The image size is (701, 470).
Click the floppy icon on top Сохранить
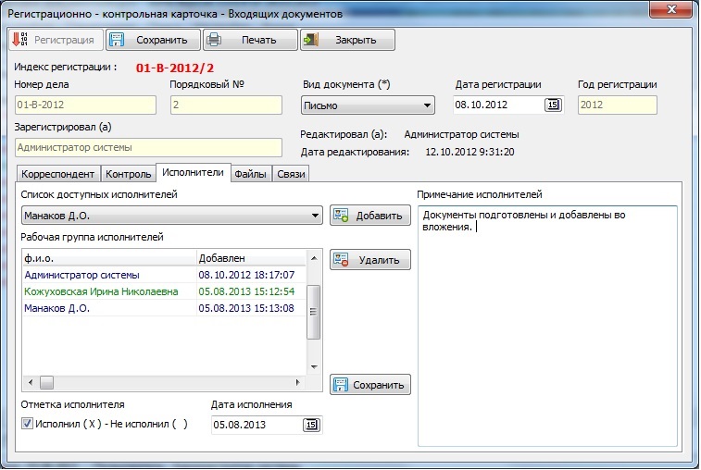117,39
